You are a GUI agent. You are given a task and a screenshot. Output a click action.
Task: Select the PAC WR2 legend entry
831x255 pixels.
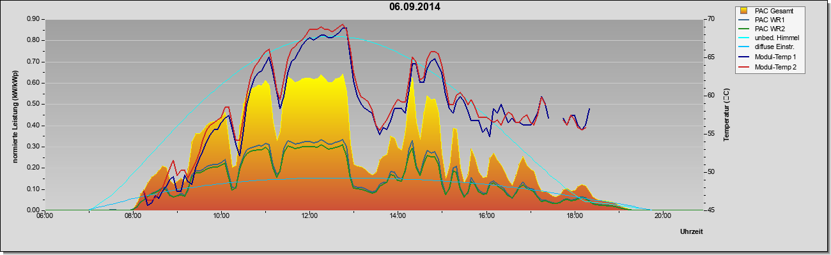(x=768, y=29)
